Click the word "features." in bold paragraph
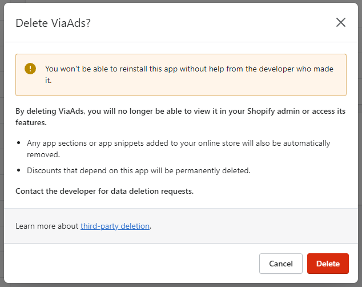This screenshot has width=362, height=287. point(31,122)
